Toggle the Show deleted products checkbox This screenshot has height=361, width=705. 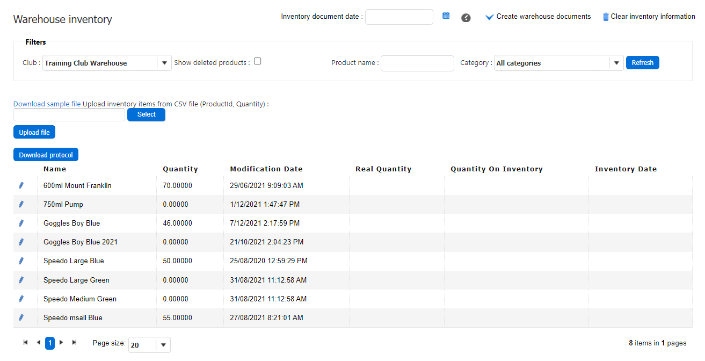click(258, 61)
